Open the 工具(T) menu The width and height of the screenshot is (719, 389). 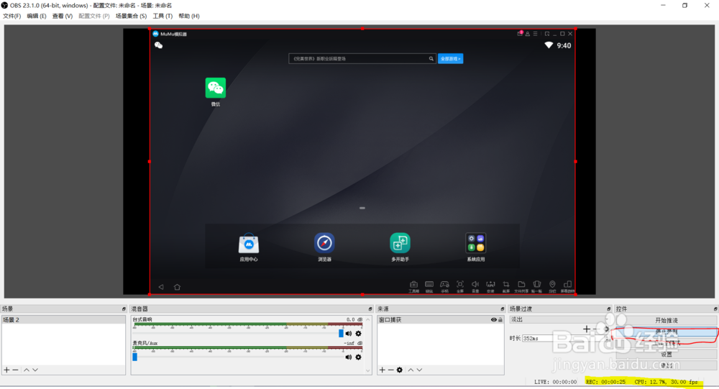click(162, 16)
